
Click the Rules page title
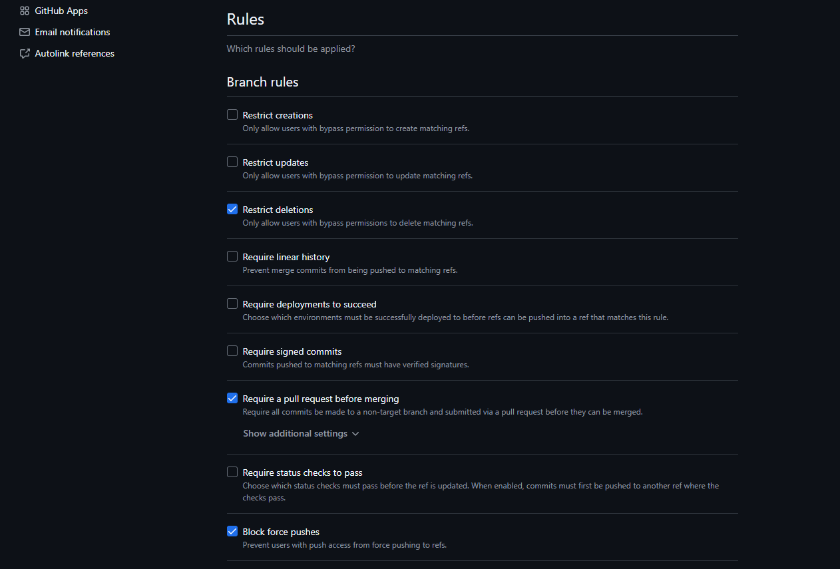point(245,19)
